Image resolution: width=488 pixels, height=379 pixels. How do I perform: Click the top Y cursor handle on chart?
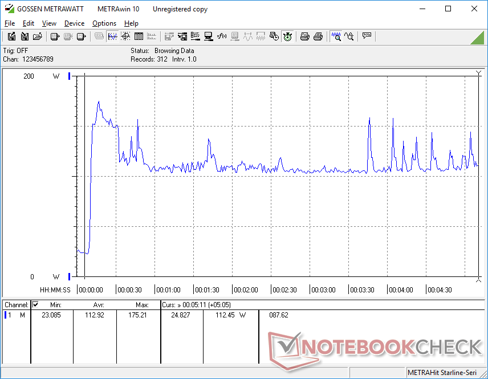pos(479,73)
